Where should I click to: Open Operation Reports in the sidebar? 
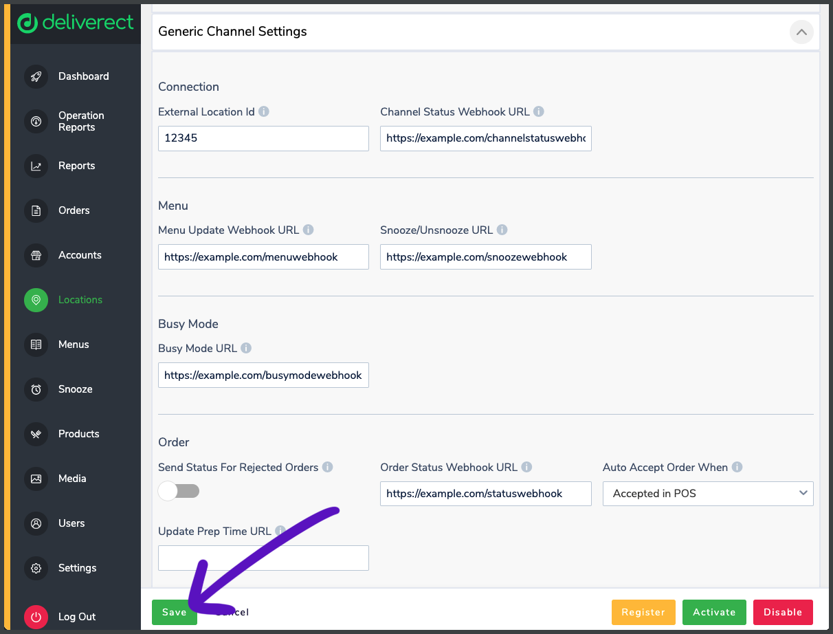point(81,121)
